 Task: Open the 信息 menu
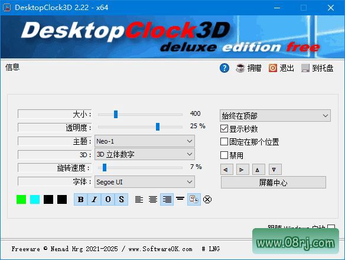point(12,67)
